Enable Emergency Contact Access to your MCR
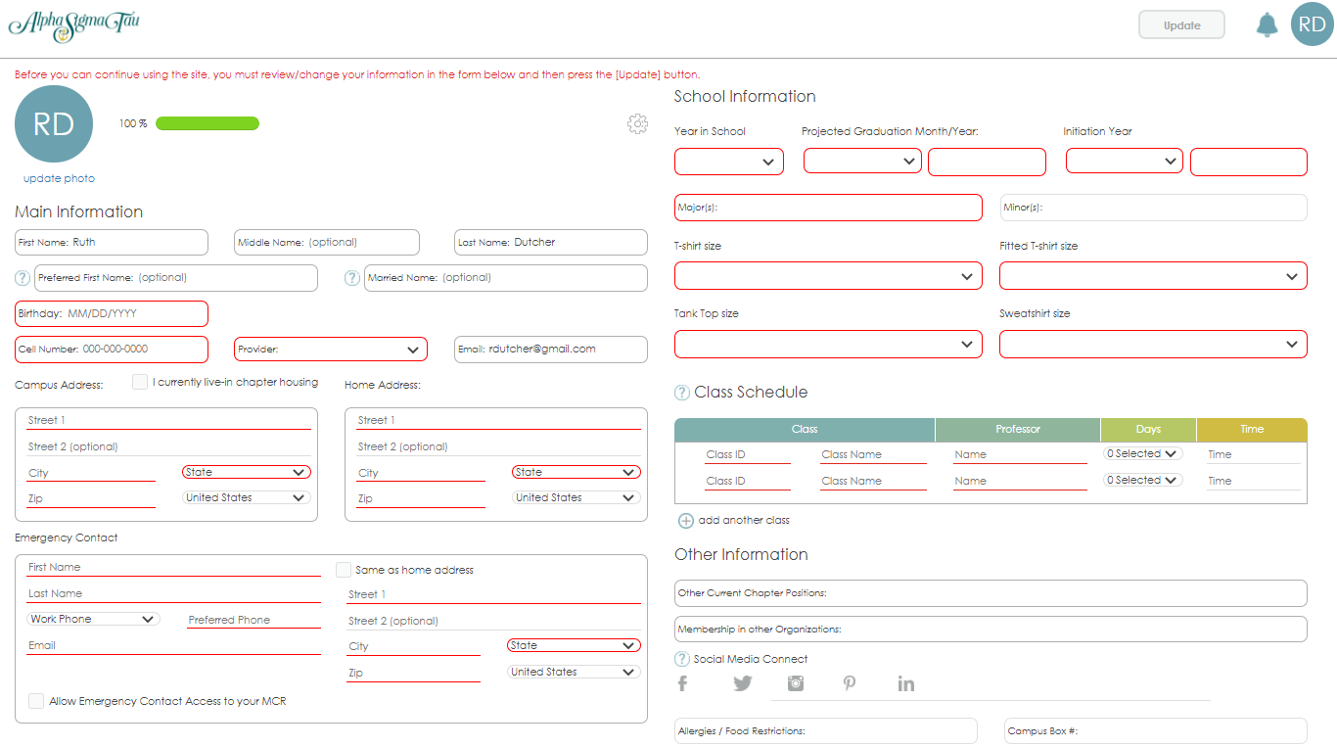Image resolution: width=1337 pixels, height=748 pixels. [x=36, y=701]
